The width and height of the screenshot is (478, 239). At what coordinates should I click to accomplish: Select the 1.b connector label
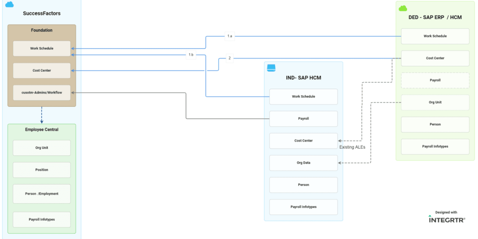click(x=191, y=55)
